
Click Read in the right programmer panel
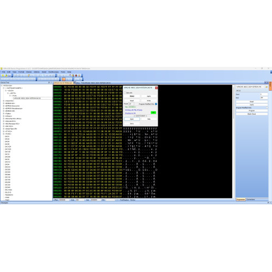(x=252, y=102)
